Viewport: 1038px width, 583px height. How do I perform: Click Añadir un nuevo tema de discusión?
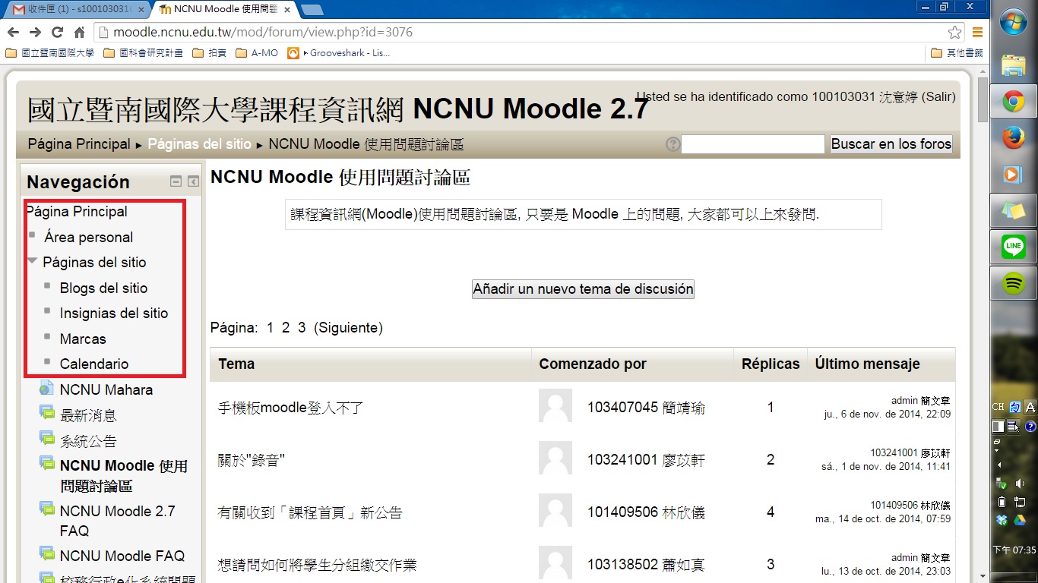pos(583,289)
